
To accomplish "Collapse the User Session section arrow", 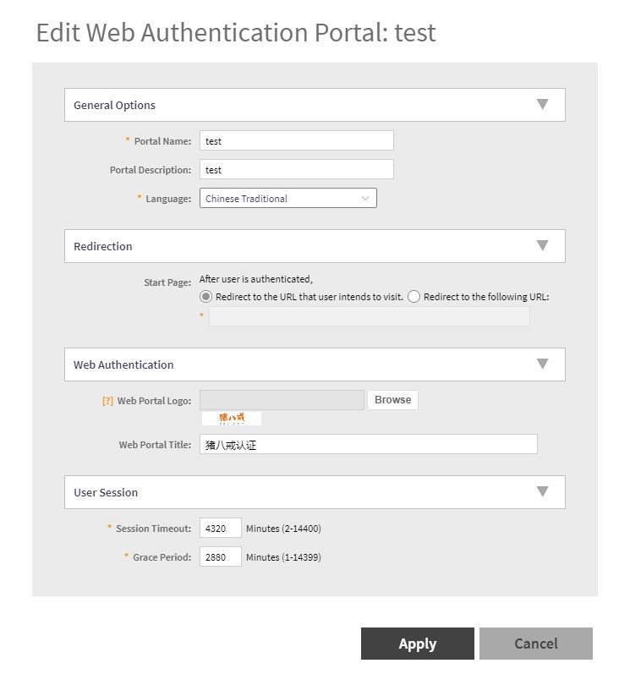I will [542, 492].
